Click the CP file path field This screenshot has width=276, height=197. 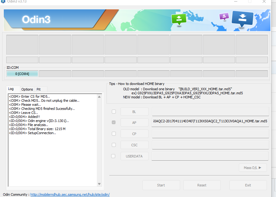(x=210, y=134)
